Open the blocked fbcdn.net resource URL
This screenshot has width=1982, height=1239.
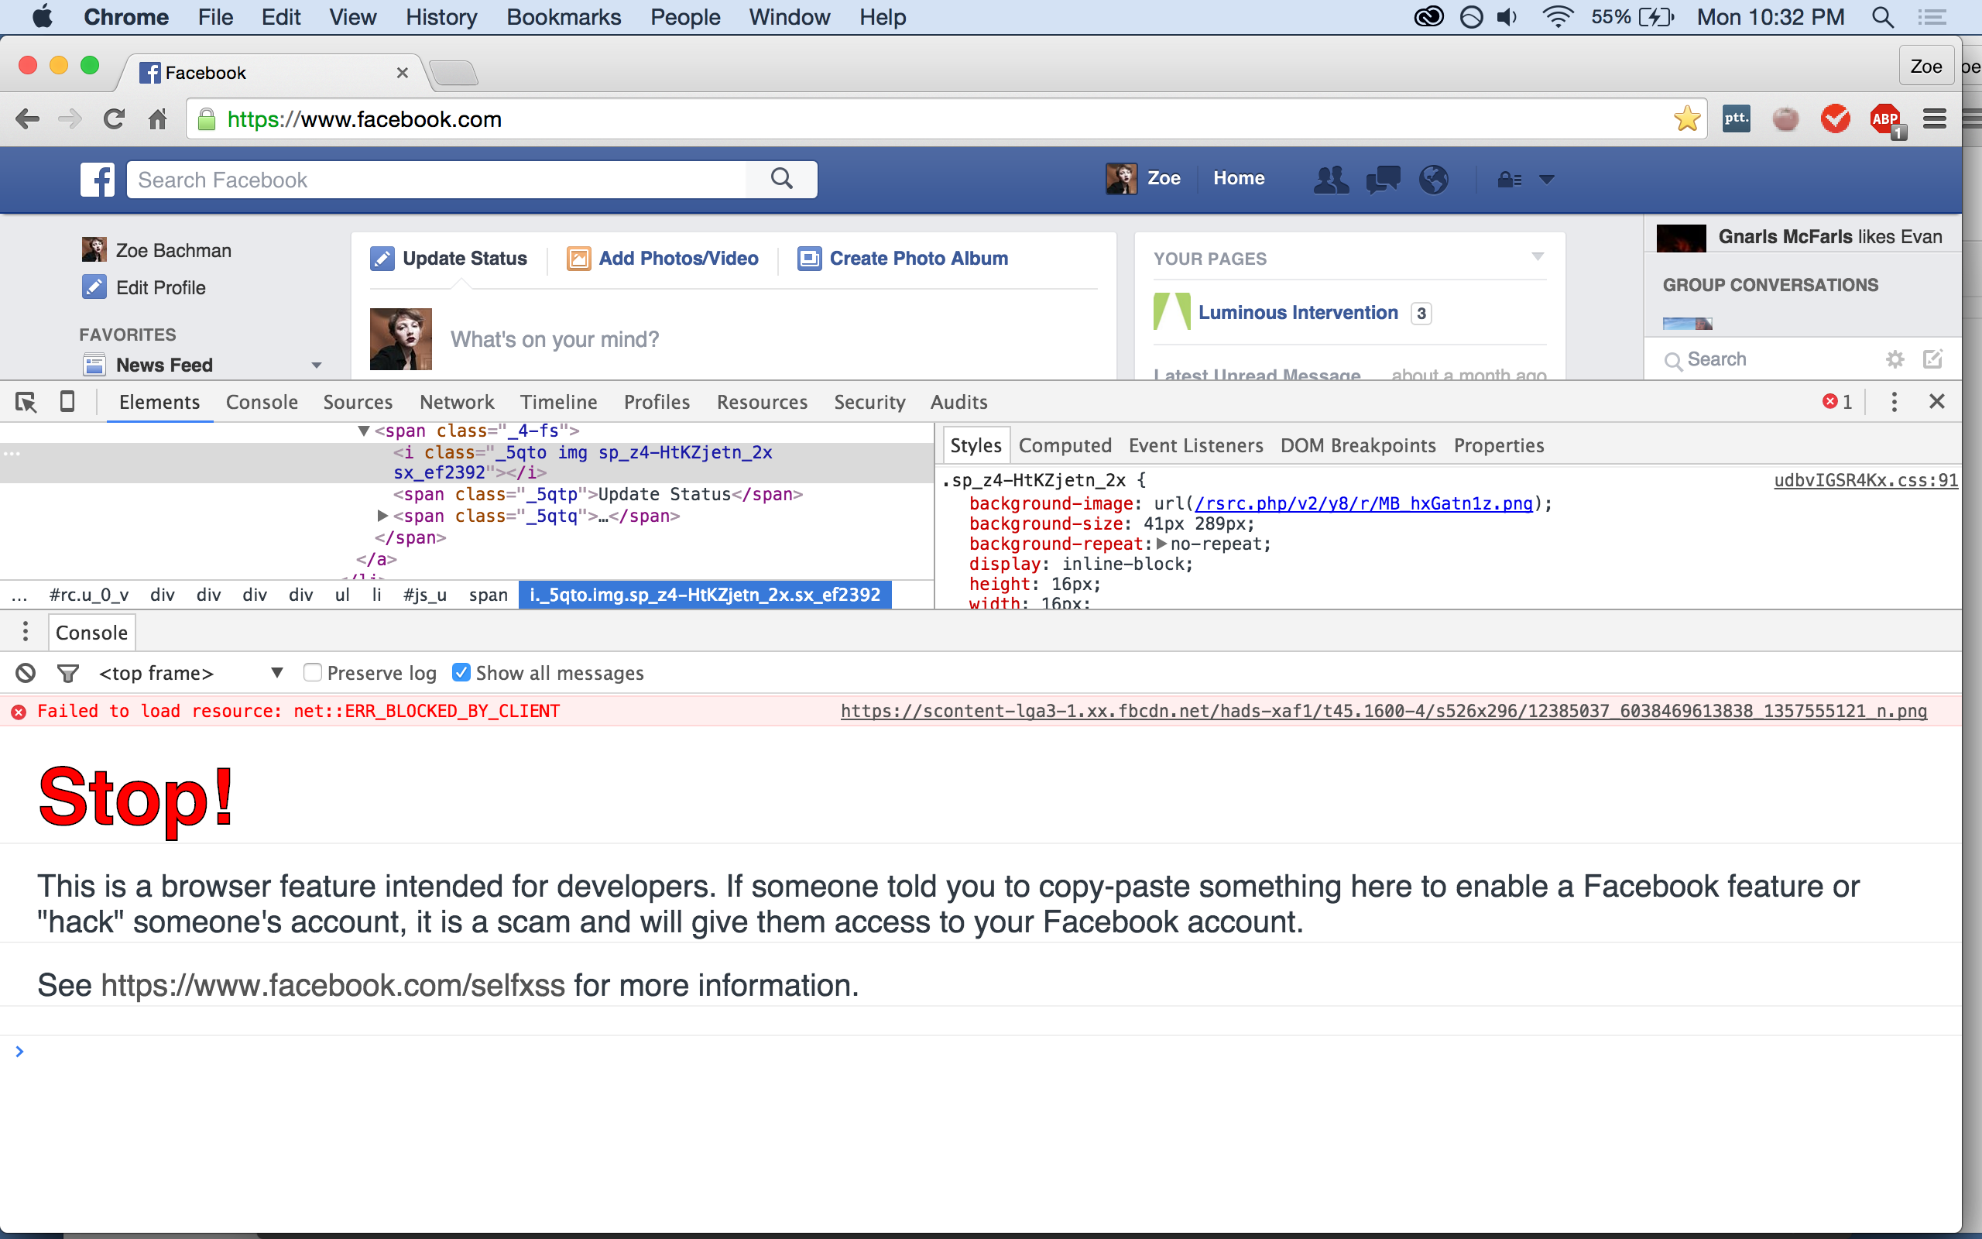pos(1384,712)
